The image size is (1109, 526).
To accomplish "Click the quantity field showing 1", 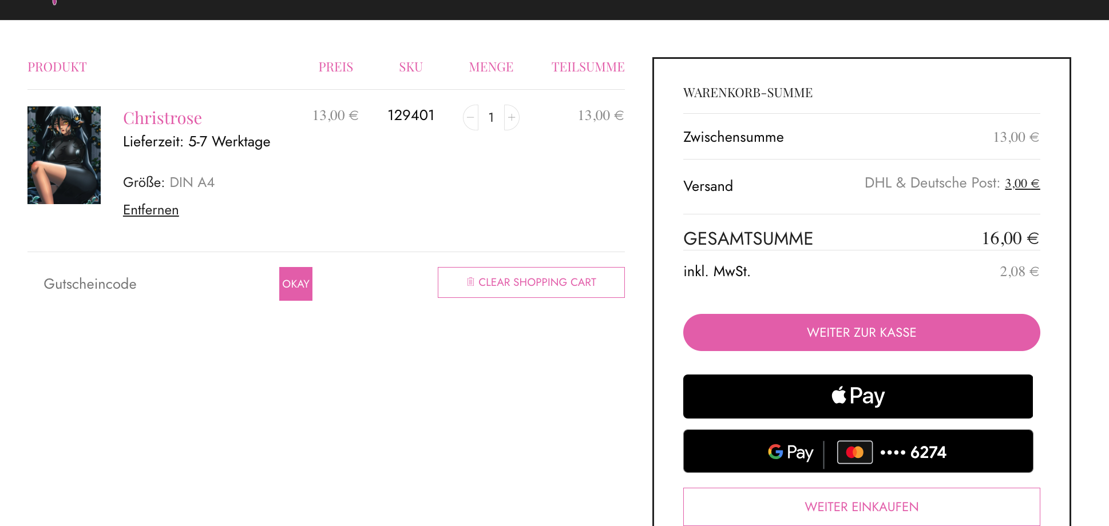I will (491, 117).
